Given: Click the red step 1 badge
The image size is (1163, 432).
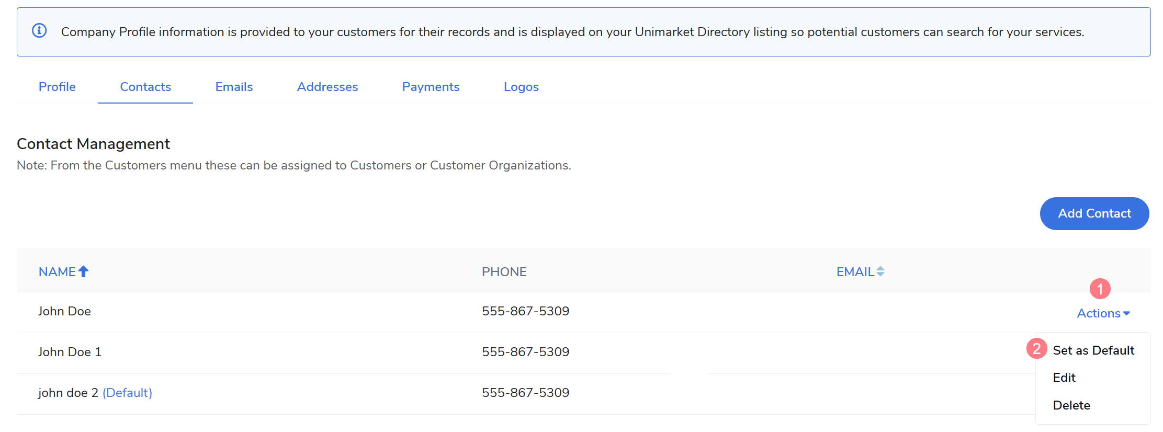Looking at the screenshot, I should (x=1100, y=289).
